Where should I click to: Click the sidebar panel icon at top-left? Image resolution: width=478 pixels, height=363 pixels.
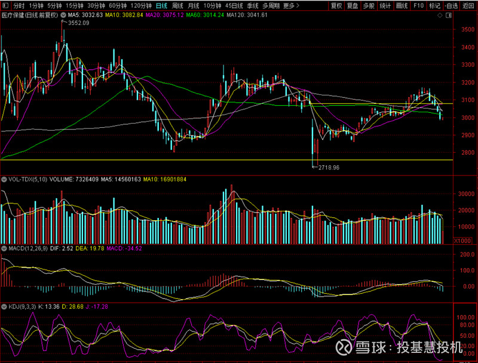[x=5, y=5]
